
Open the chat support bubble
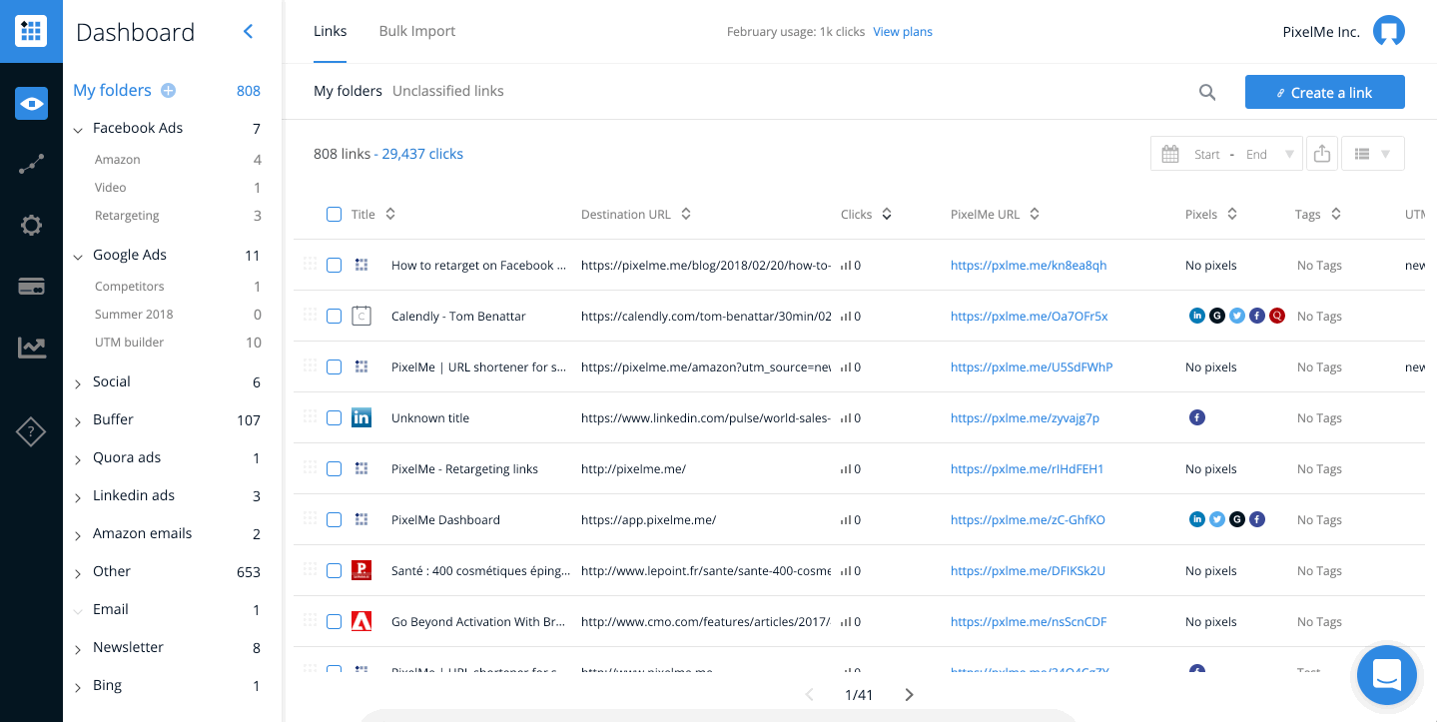click(1387, 675)
